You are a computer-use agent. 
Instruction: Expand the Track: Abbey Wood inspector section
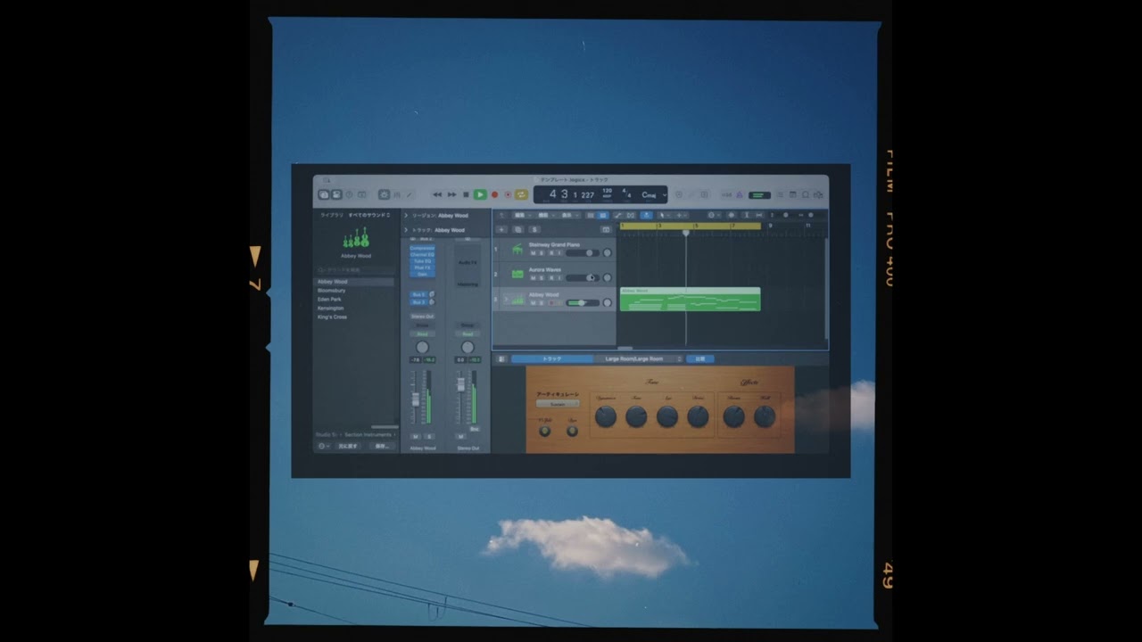tap(406, 230)
